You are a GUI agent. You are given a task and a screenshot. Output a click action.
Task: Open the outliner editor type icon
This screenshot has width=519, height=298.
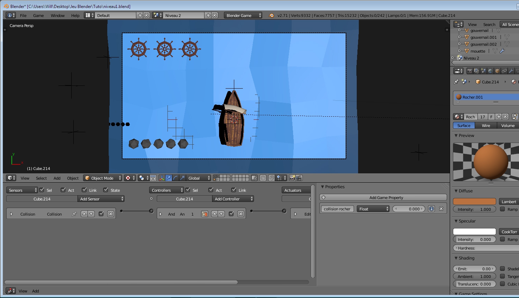[458, 24]
